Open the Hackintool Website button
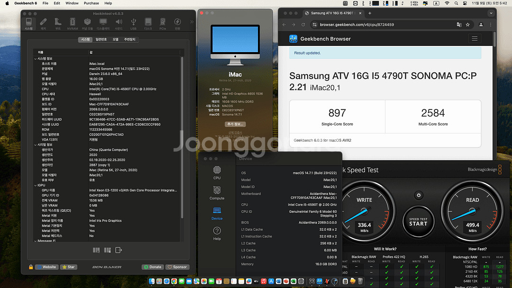This screenshot has width=512, height=288. (46, 267)
